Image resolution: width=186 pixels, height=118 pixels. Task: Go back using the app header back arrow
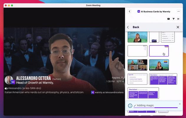pyautogui.click(x=129, y=12)
